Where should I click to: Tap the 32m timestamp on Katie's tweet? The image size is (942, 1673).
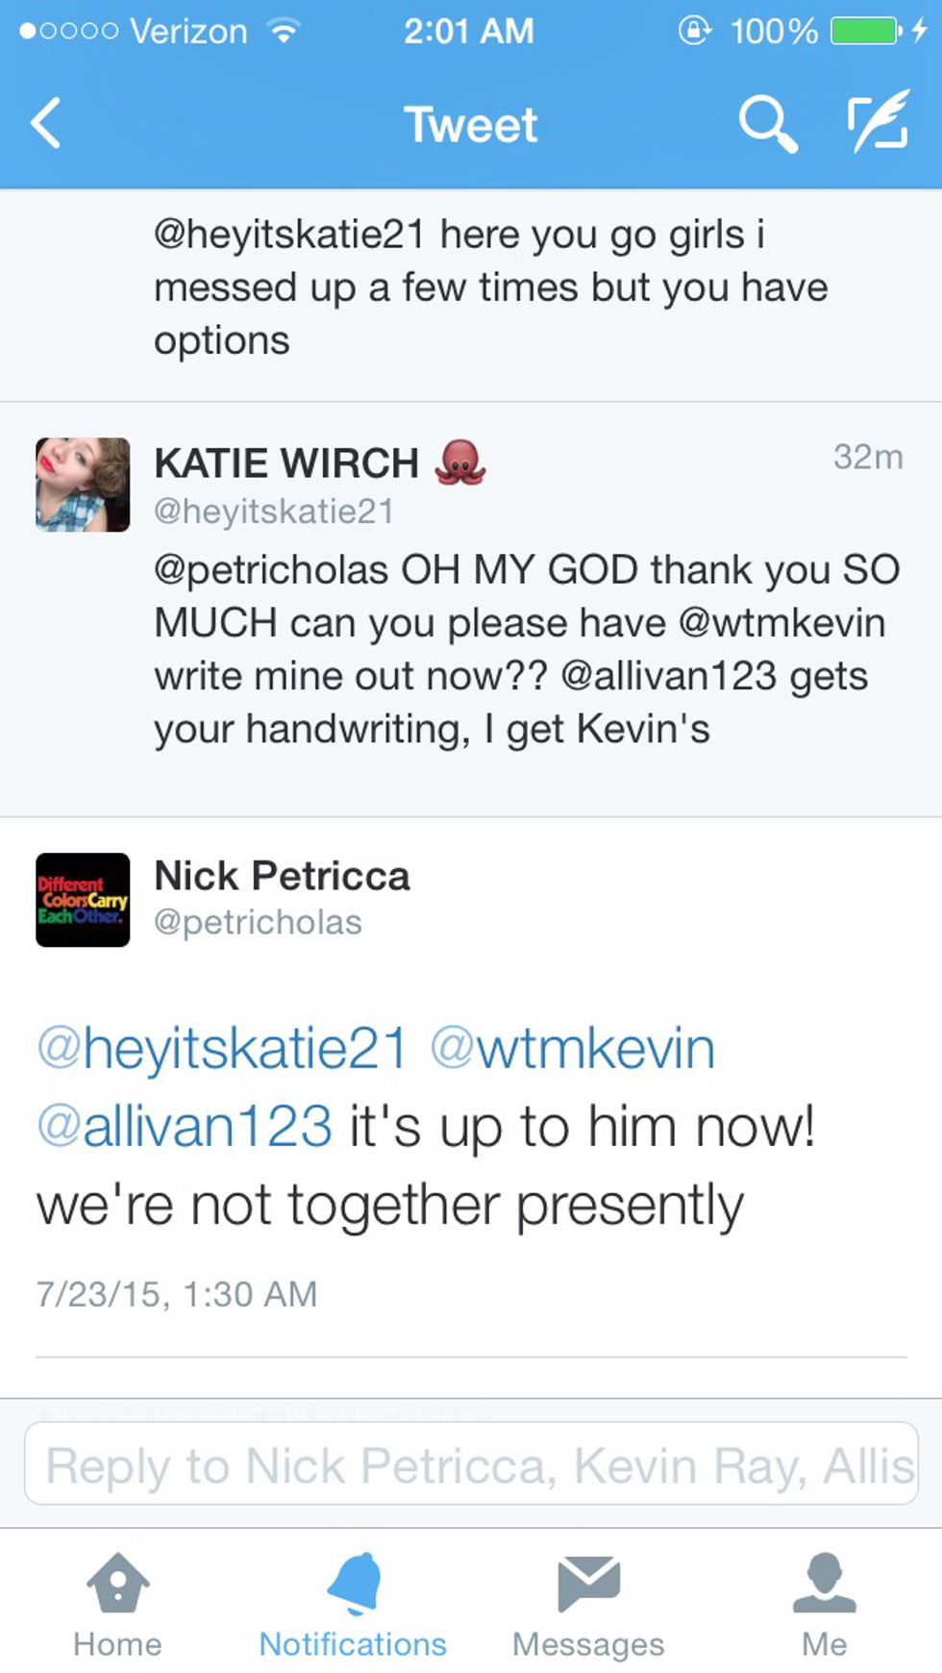(x=867, y=457)
